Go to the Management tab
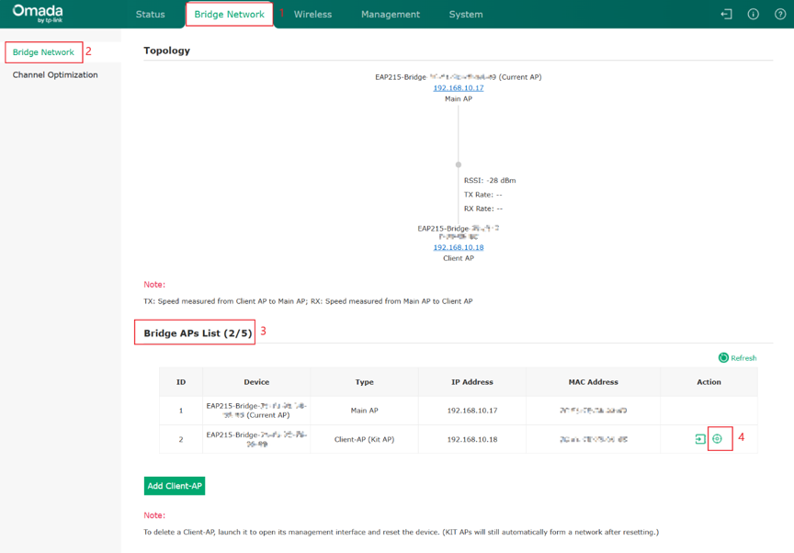The image size is (794, 553). tap(391, 14)
